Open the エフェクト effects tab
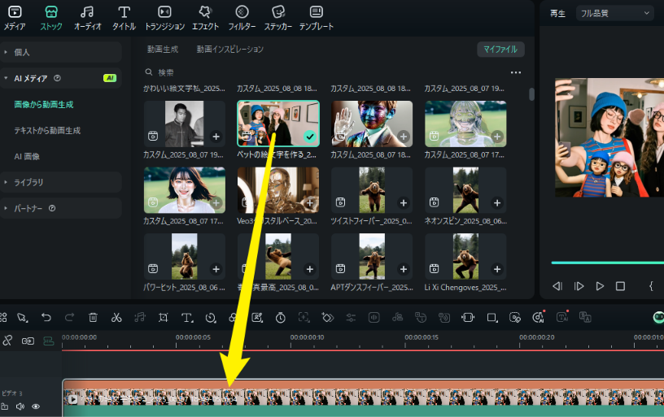The image size is (664, 417). coord(205,18)
